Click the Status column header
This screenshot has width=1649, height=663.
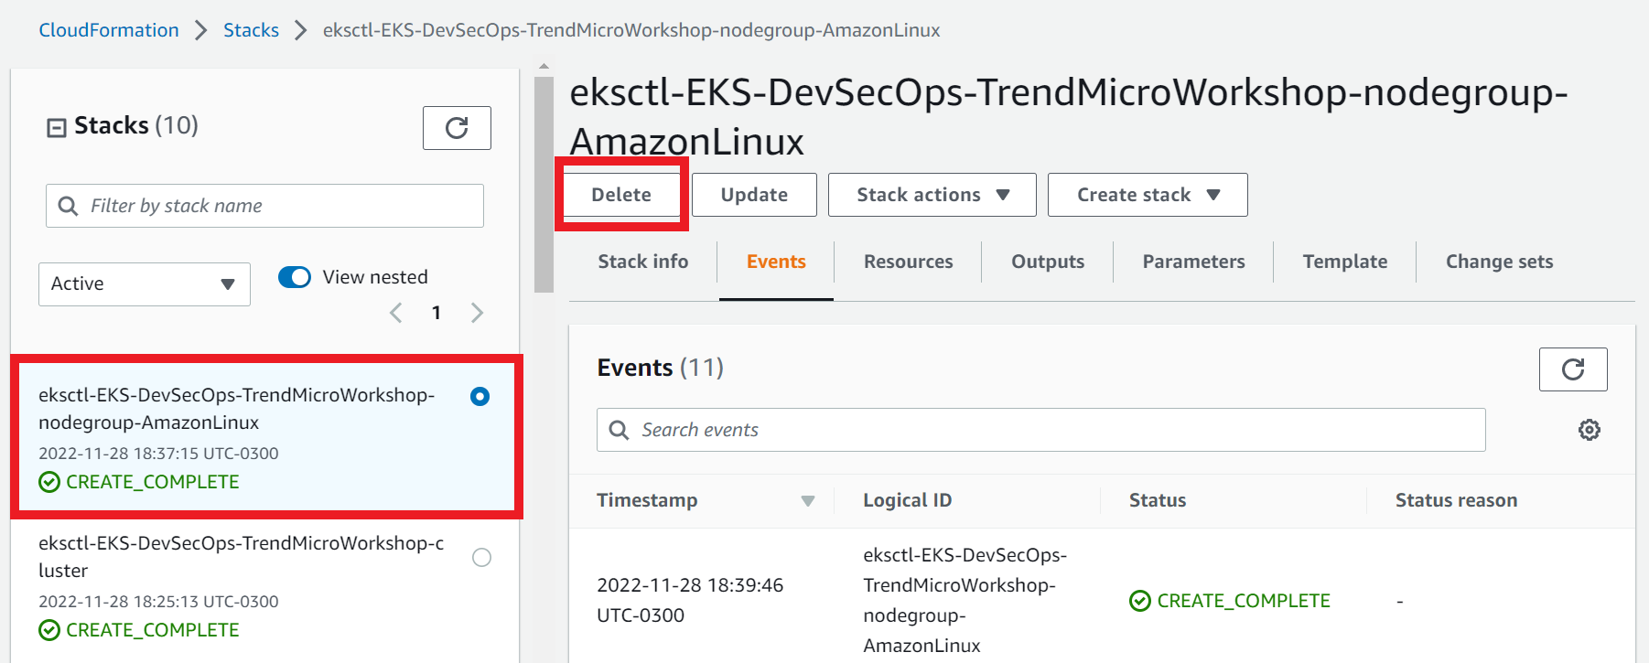point(1158,500)
